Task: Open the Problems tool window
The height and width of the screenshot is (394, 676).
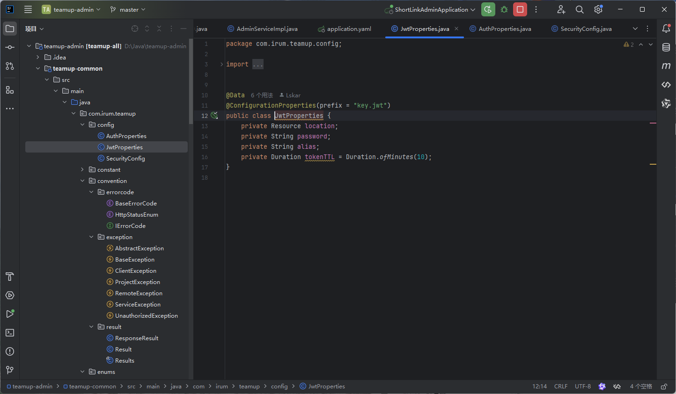Action: (10, 351)
